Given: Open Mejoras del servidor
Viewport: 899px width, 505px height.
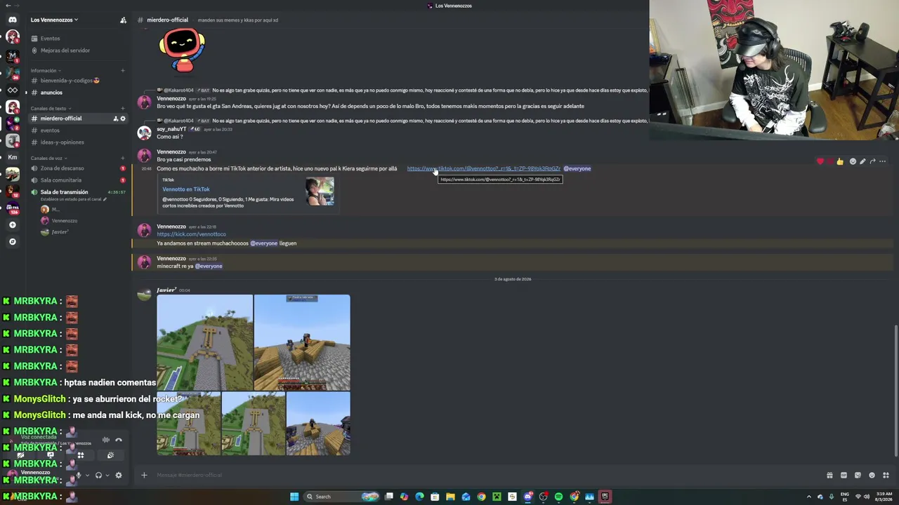Looking at the screenshot, I should 60,50.
